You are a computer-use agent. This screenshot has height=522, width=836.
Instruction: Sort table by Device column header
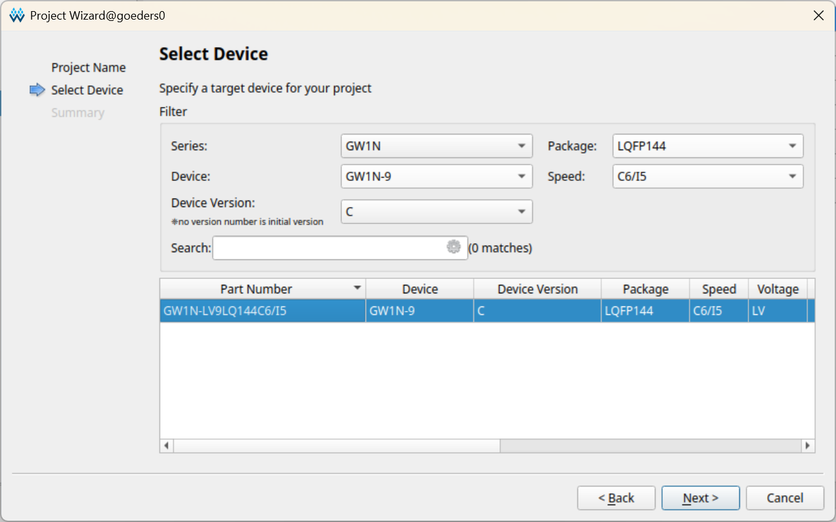420,289
